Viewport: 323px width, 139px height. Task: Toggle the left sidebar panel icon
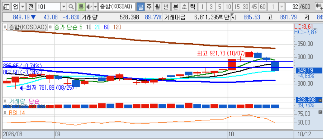pos(7,7)
